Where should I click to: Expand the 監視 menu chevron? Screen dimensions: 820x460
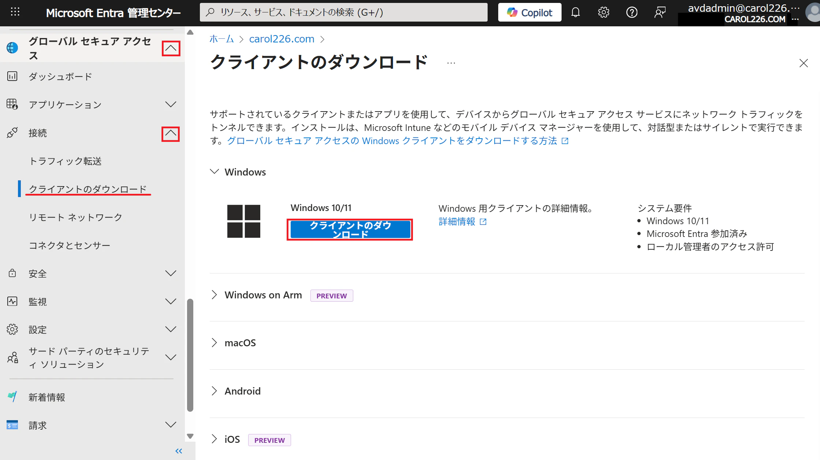pyautogui.click(x=171, y=302)
